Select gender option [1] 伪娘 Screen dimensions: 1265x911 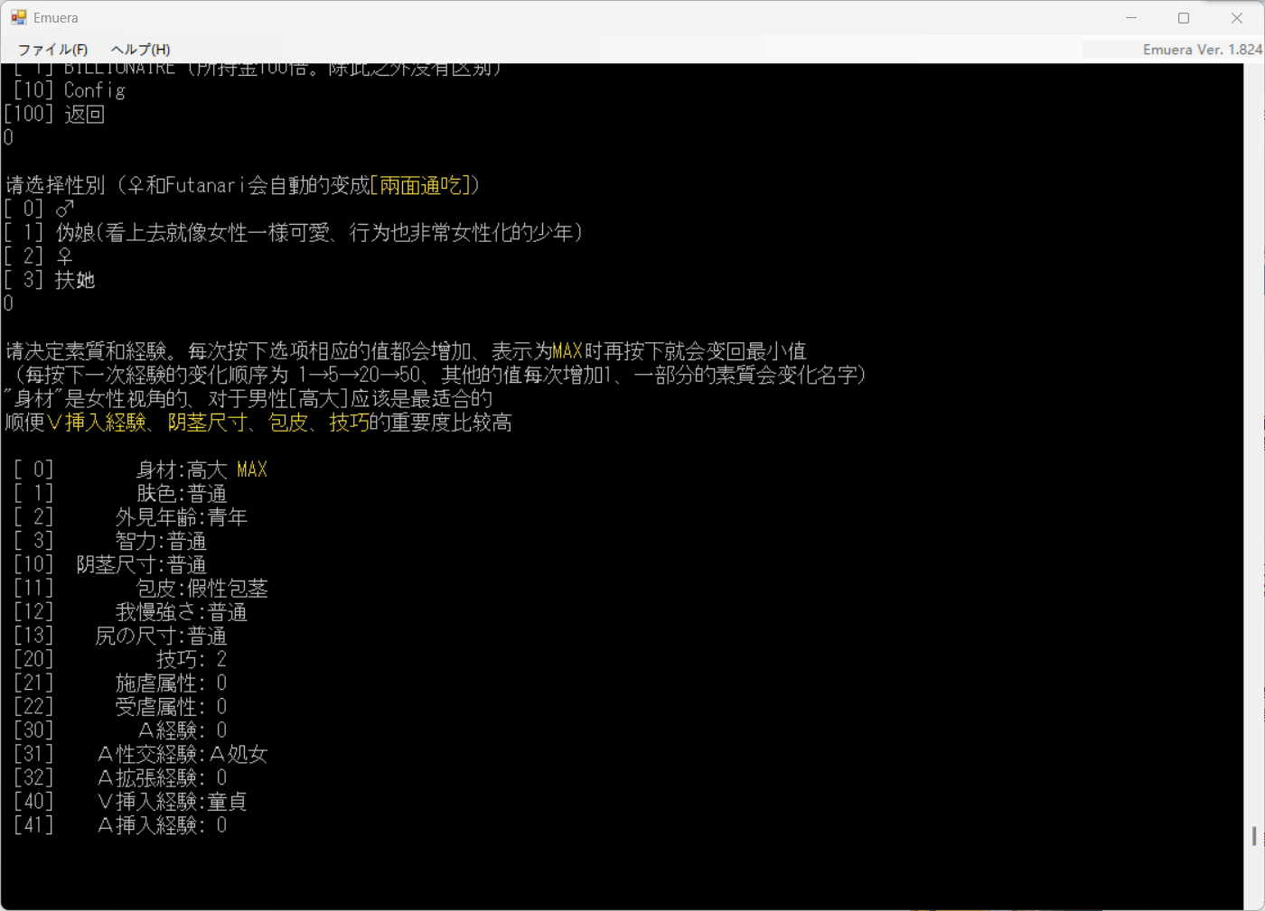(x=294, y=233)
